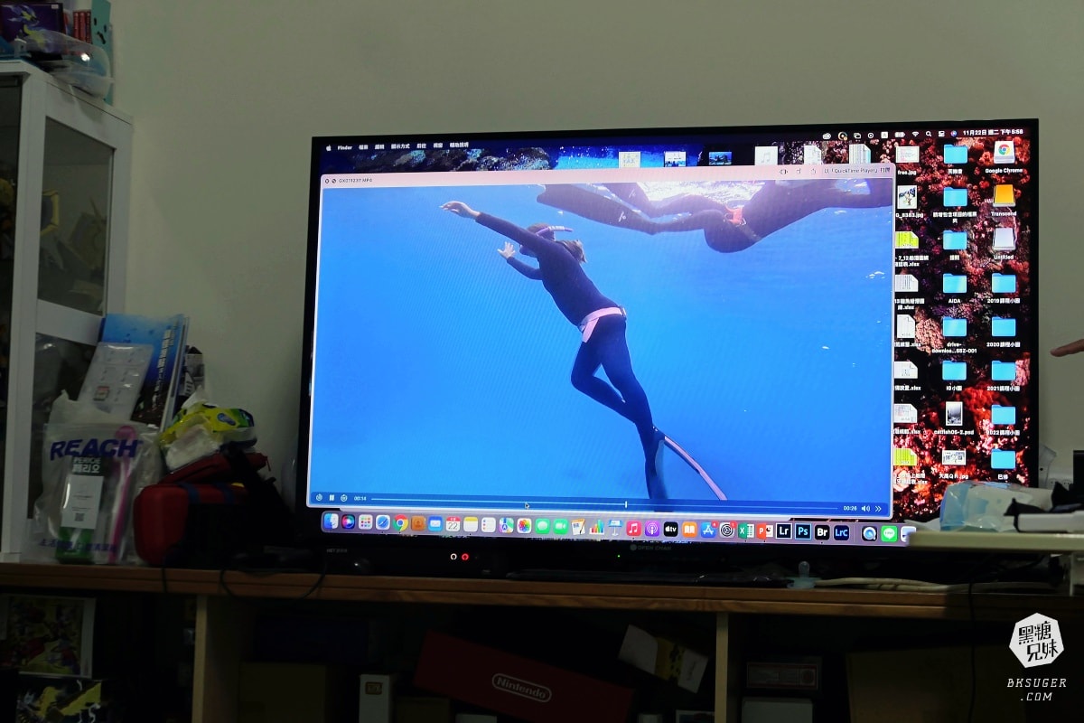Launch Adobe Bridge from the Dock

tap(822, 531)
